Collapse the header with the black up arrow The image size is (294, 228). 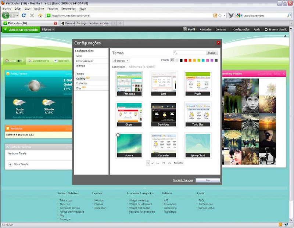pyautogui.click(x=285, y=36)
